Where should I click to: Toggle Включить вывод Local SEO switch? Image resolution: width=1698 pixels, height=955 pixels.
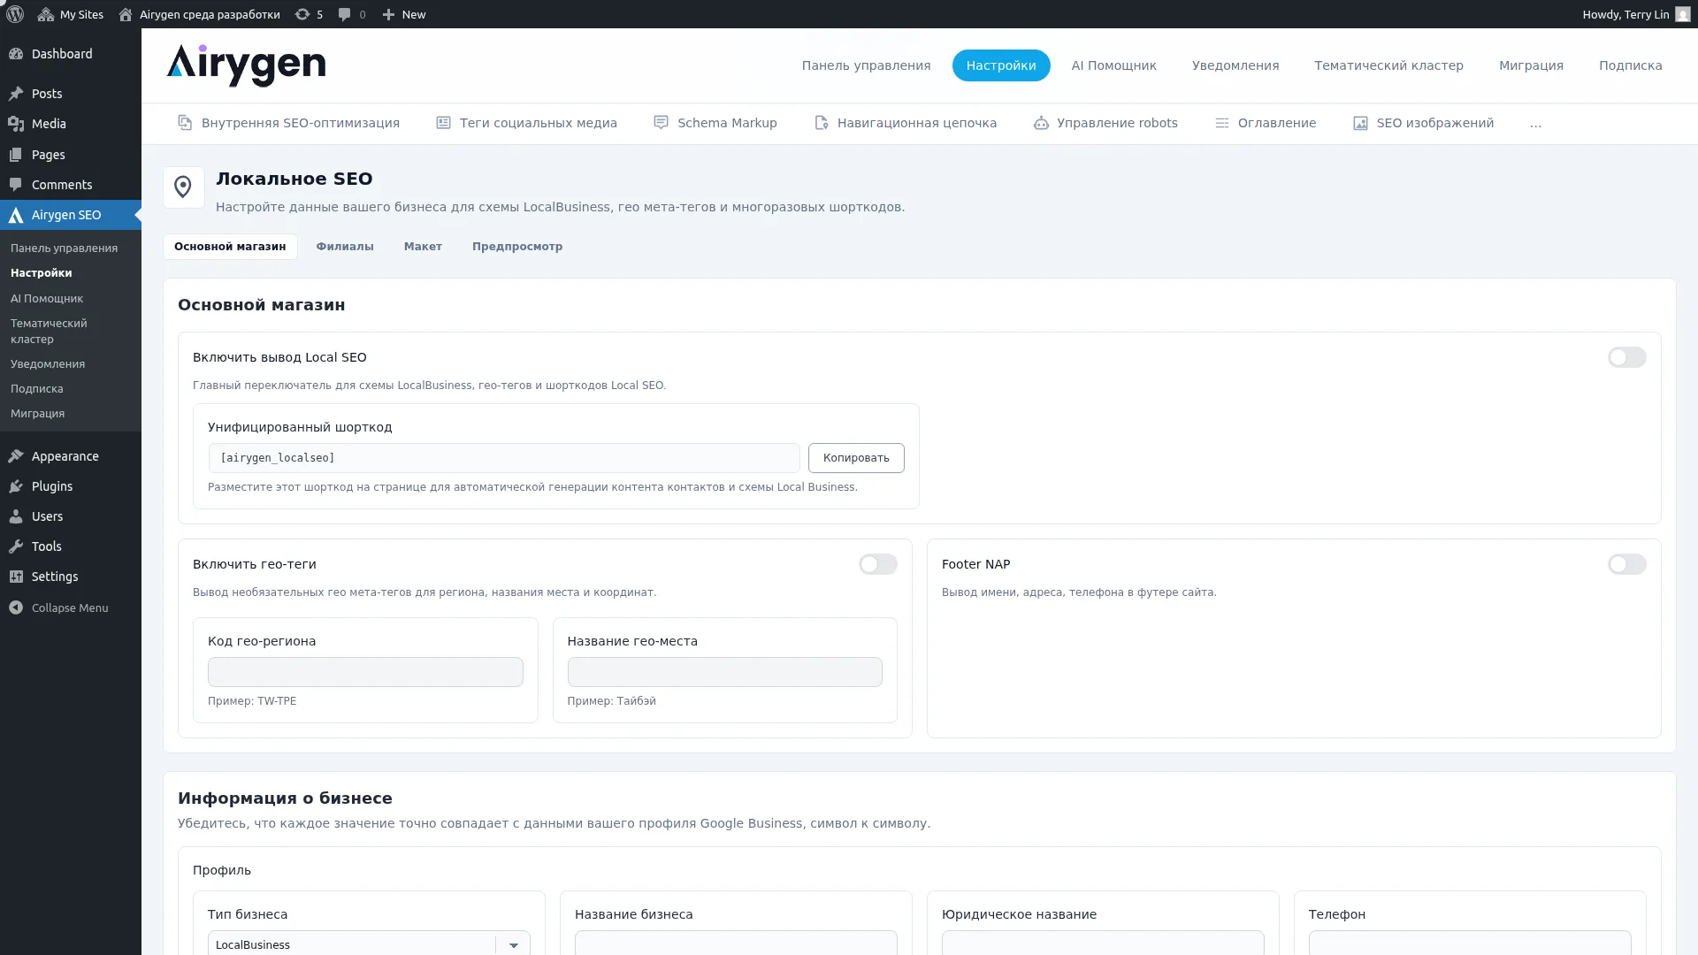click(1626, 357)
